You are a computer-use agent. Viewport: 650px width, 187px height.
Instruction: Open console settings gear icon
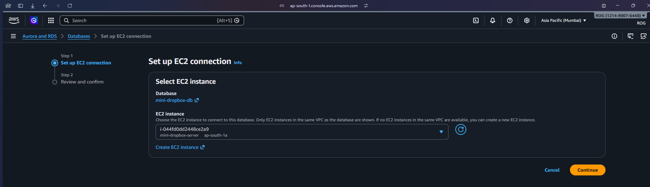[526, 20]
